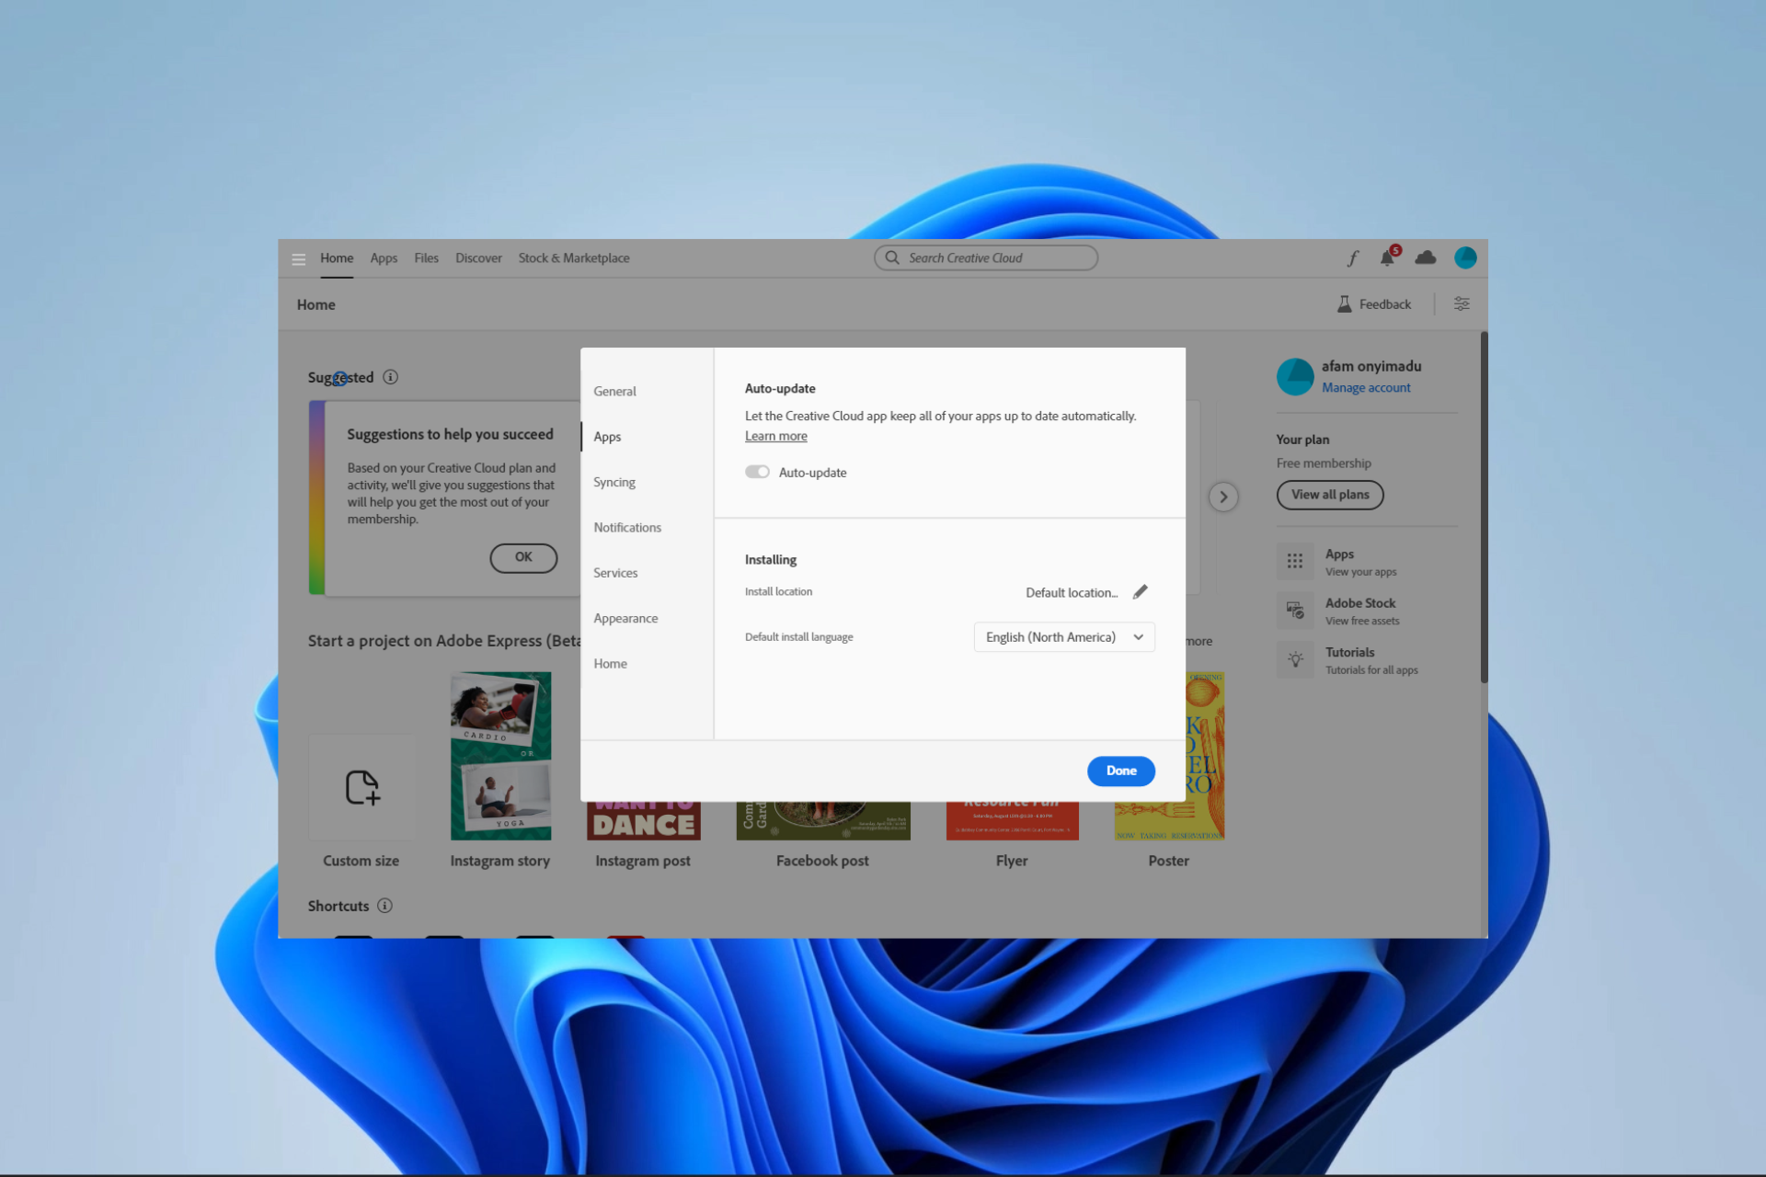This screenshot has width=1766, height=1177.
Task: Expand the default install language dropdown
Action: [1063, 637]
